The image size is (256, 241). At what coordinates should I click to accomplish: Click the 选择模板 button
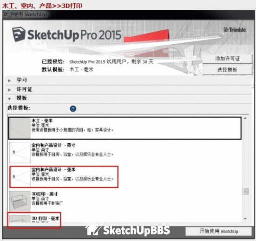(227, 70)
